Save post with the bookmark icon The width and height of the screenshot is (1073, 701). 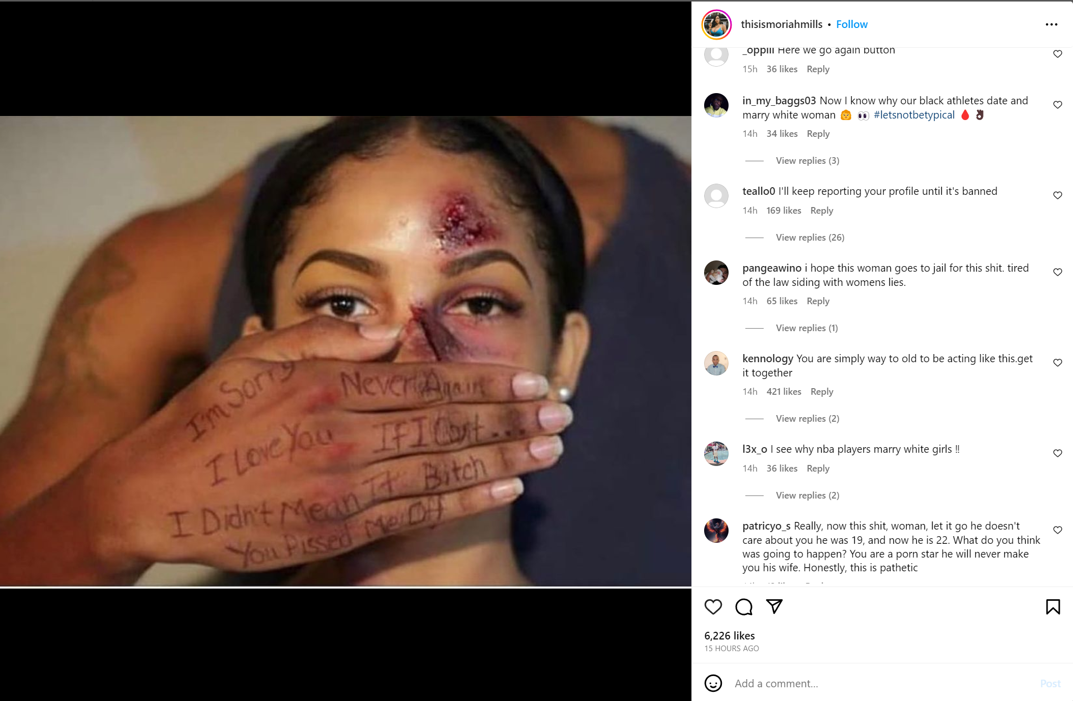tap(1053, 606)
